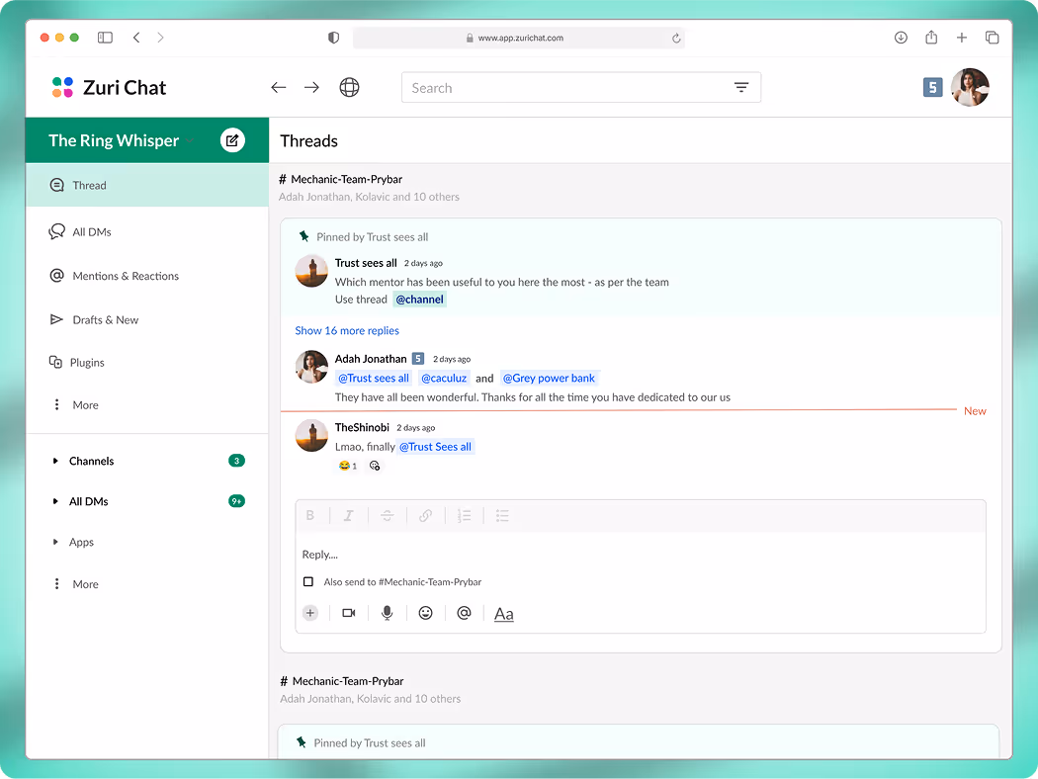The image size is (1038, 779).
Task: Click the @caculuz mention
Action: tap(444, 378)
